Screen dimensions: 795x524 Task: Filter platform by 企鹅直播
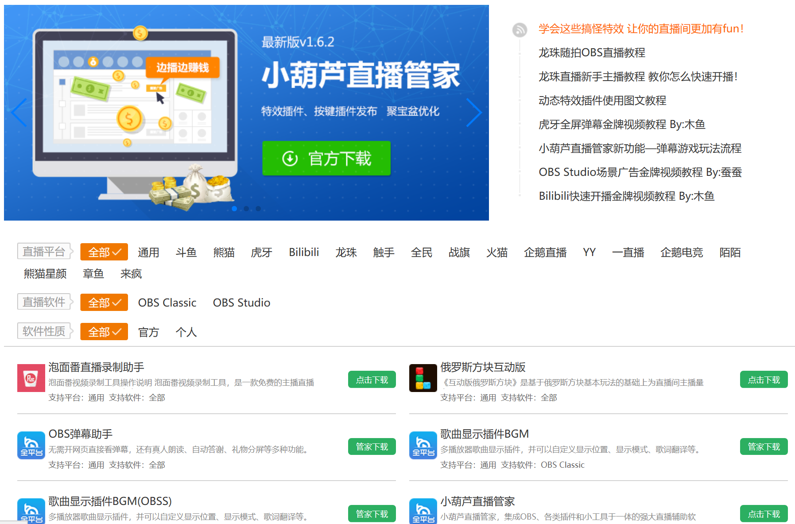pyautogui.click(x=545, y=252)
